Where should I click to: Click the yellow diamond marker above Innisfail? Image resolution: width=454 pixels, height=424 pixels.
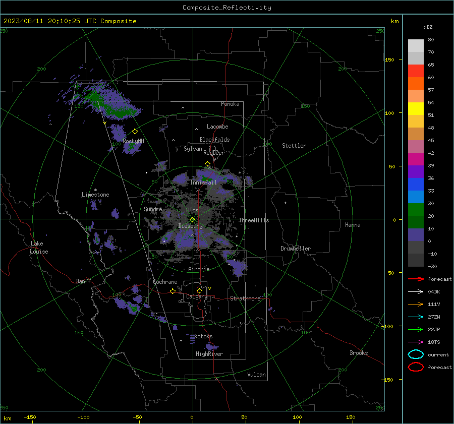coord(207,164)
